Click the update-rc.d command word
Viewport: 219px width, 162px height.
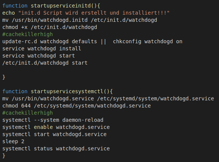point(20,41)
